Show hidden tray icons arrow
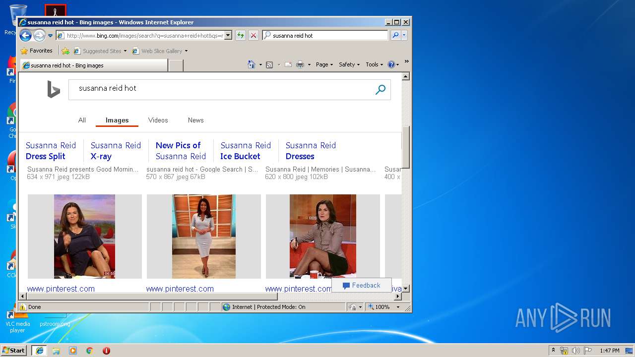Image resolution: width=635 pixels, height=357 pixels. pyautogui.click(x=554, y=351)
